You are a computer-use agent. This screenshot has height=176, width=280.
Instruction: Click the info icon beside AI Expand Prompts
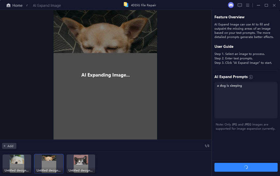251,77
